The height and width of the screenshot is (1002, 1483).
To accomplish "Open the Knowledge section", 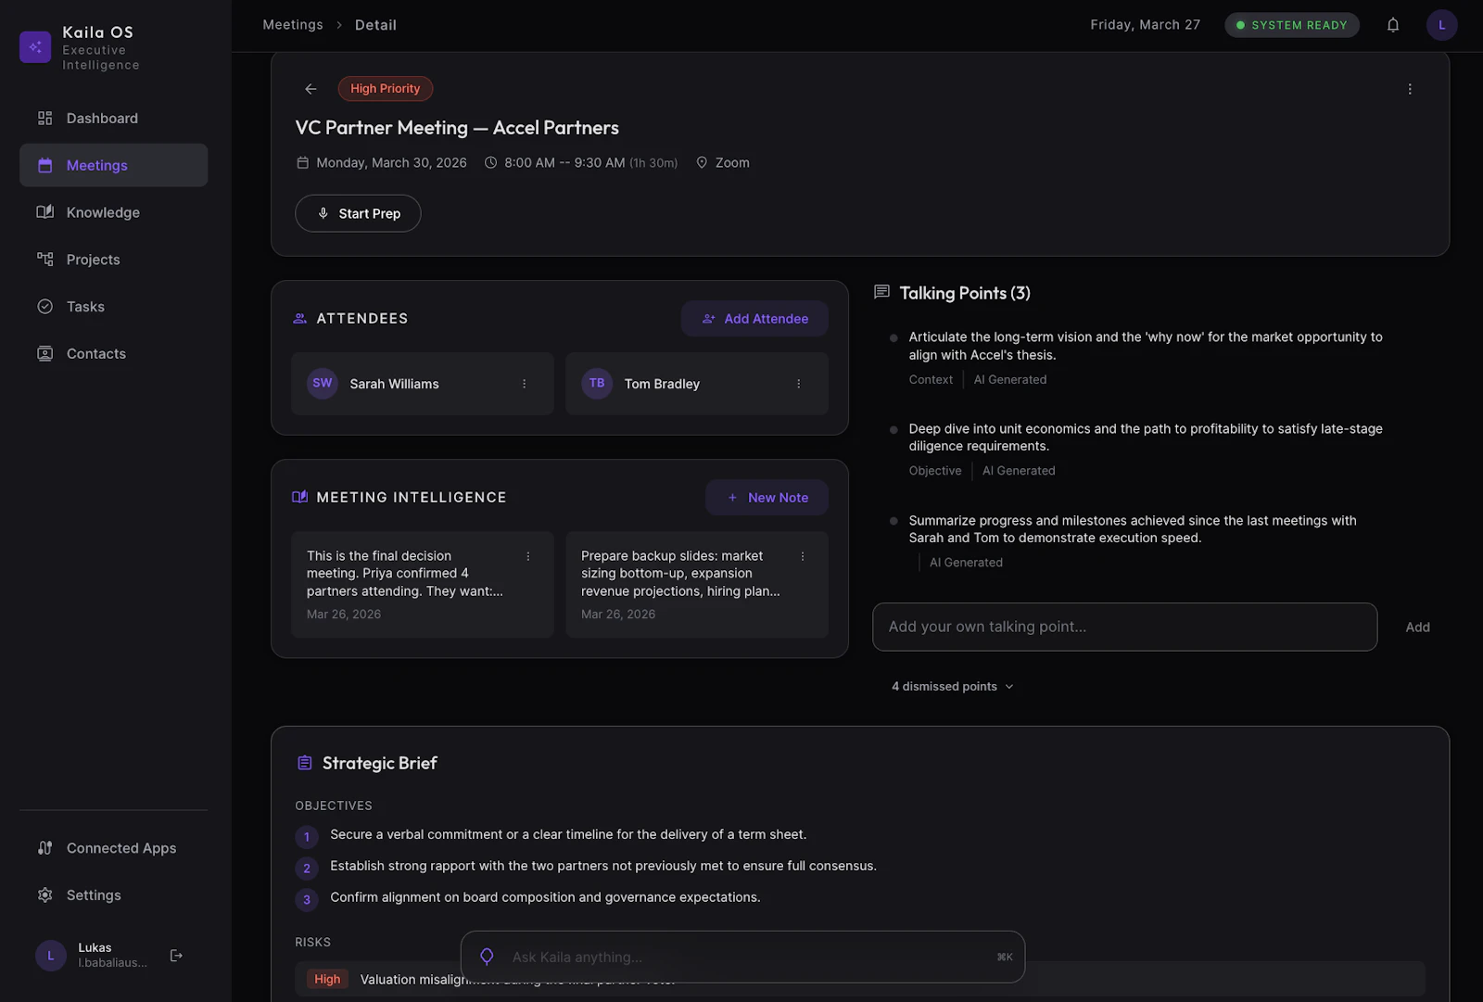I will [113, 212].
